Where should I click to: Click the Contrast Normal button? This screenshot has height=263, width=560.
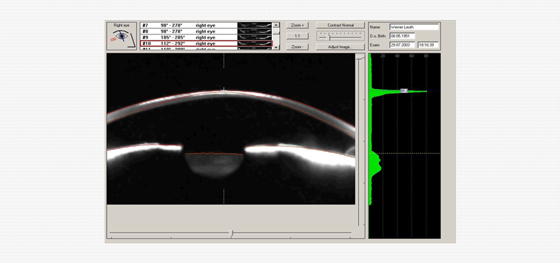(340, 26)
